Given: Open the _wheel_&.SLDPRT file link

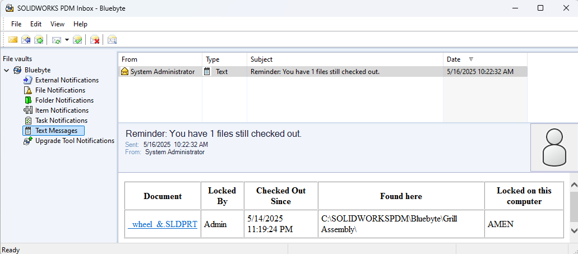Looking at the screenshot, I should pyautogui.click(x=163, y=224).
